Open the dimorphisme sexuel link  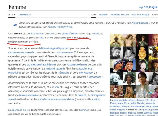(x=98, y=95)
